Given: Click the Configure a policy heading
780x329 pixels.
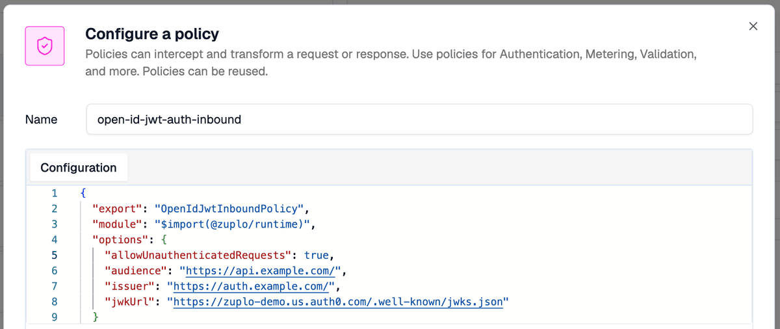Looking at the screenshot, I should coord(152,34).
